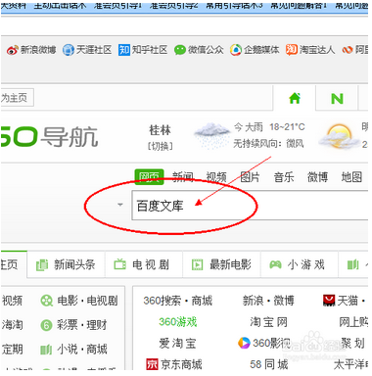Image resolution: width=372 pixels, height=376 pixels.
Task: Open the 彩票·理财 category link
Action: tap(82, 325)
